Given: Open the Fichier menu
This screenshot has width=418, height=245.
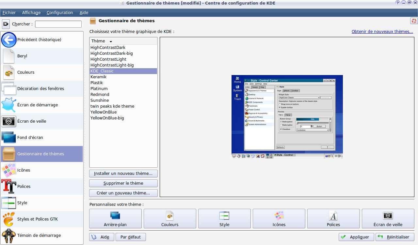Looking at the screenshot, I should 9,13.
